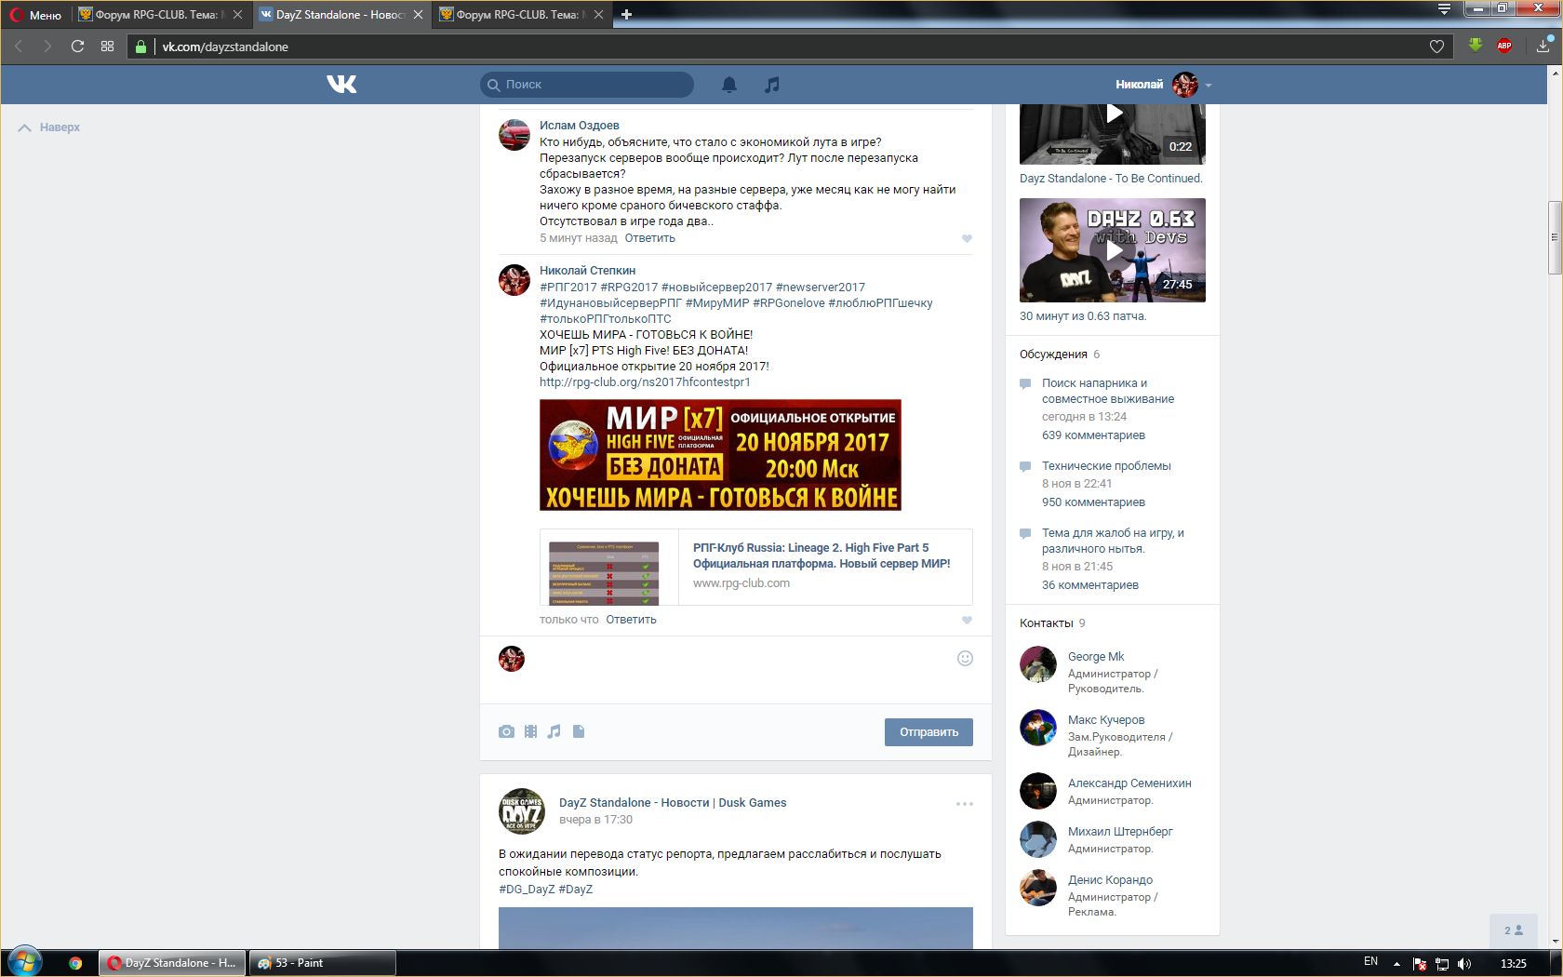The width and height of the screenshot is (1563, 977).
Task: Open browser downloads icon
Action: pos(1543,46)
